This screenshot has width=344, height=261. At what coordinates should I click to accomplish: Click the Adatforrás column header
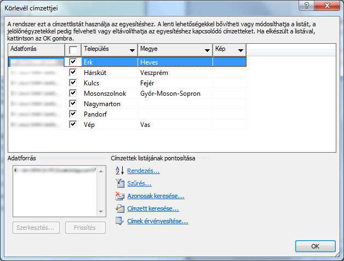click(x=36, y=50)
